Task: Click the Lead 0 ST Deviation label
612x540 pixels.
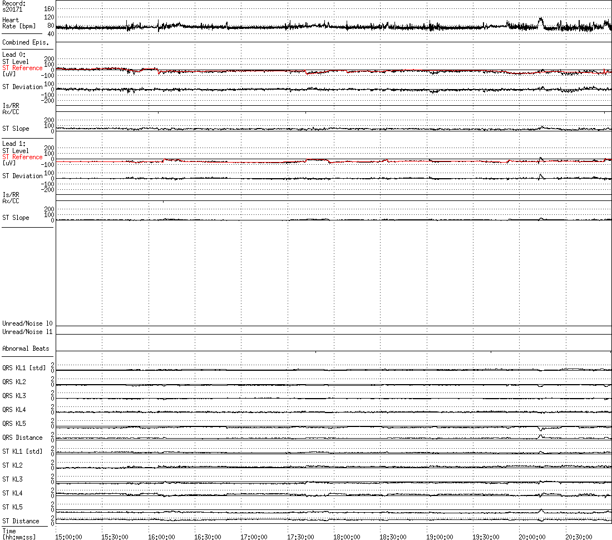Action: tap(22, 87)
